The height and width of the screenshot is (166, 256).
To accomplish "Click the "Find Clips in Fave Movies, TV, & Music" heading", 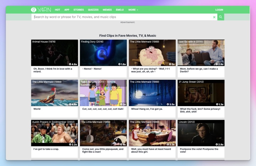I will [x=128, y=36].
